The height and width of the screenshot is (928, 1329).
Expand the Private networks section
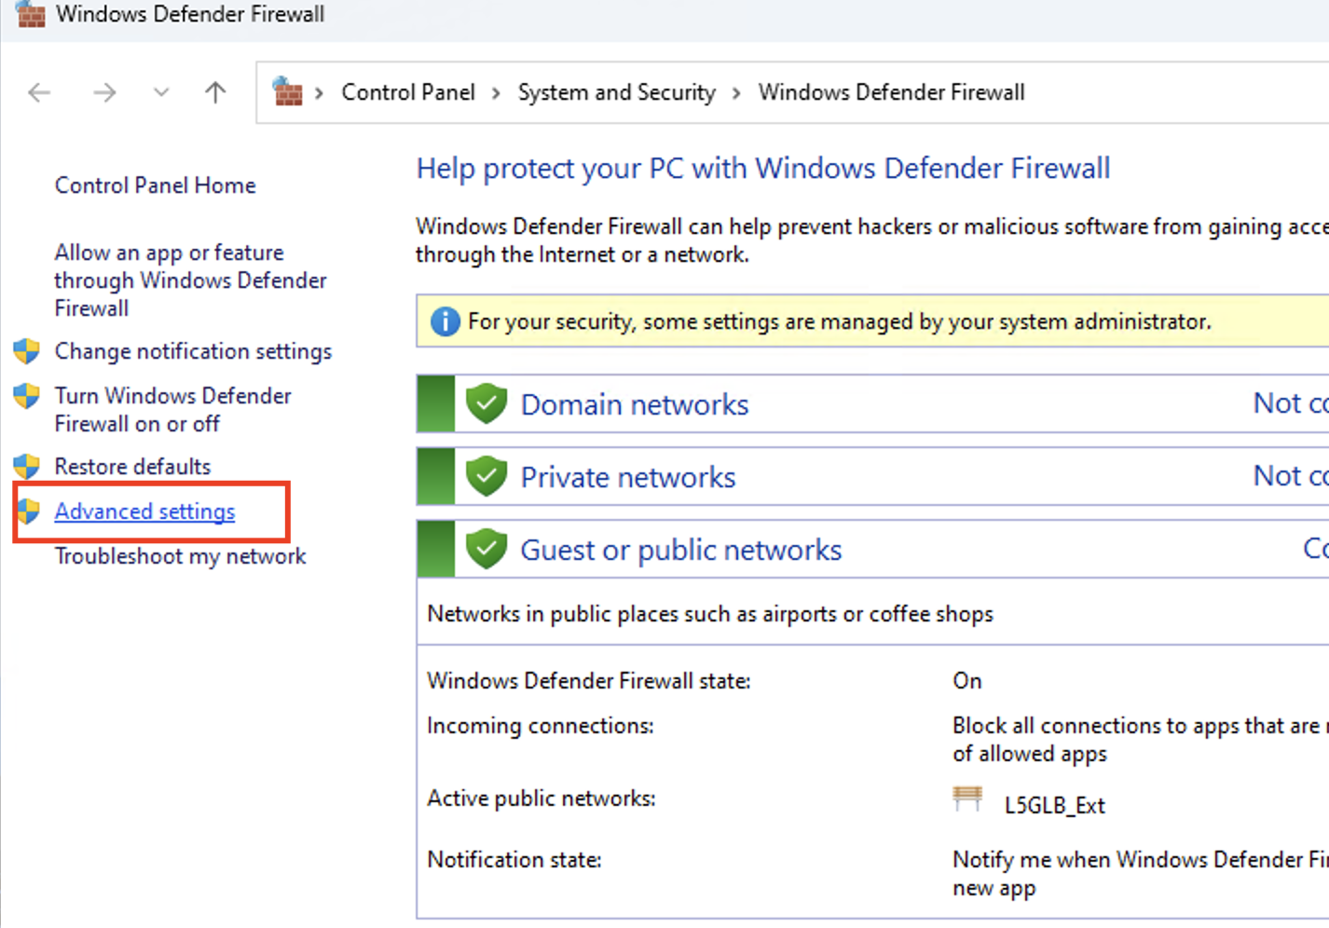point(627,477)
